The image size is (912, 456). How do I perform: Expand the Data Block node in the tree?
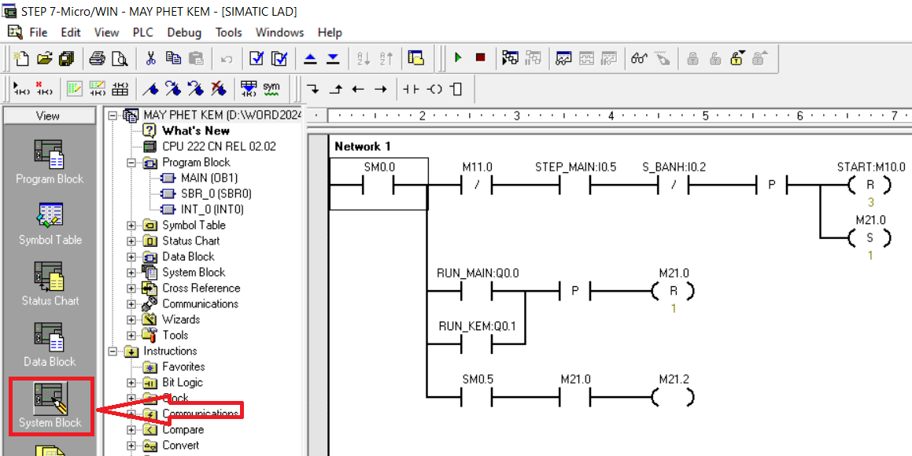pos(131,257)
